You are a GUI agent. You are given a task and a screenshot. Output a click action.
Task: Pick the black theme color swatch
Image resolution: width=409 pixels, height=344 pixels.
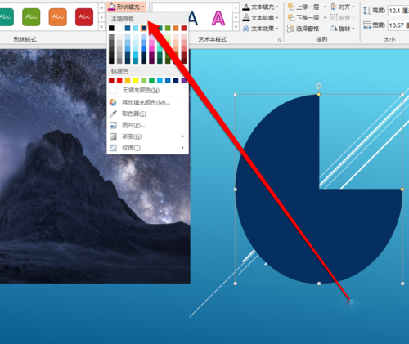point(111,28)
